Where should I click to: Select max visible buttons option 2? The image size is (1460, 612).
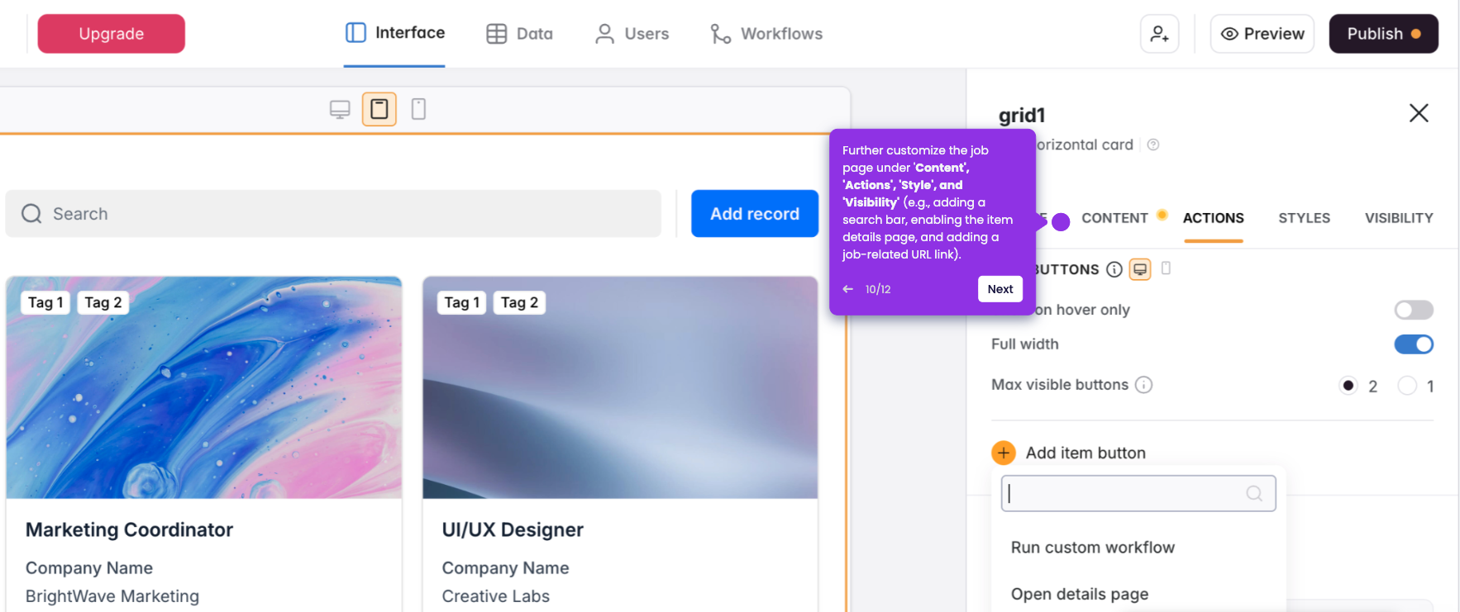(1348, 386)
